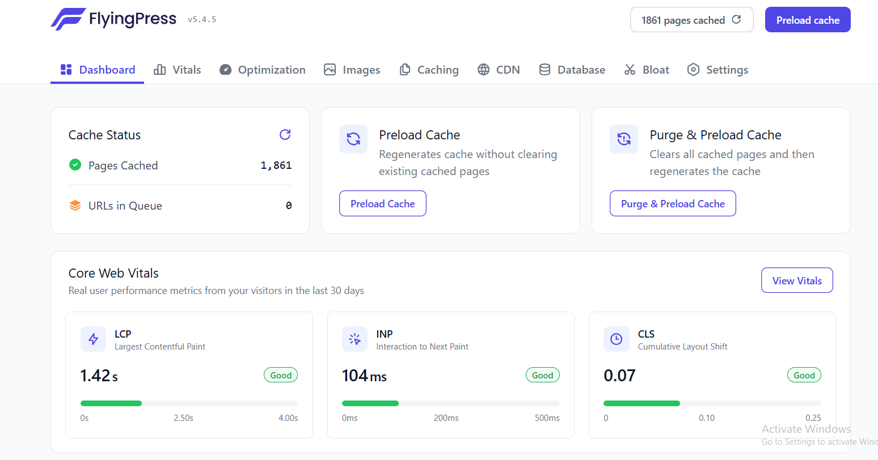Click the solid purple Preload cache button
The width and height of the screenshot is (878, 460).
point(808,20)
